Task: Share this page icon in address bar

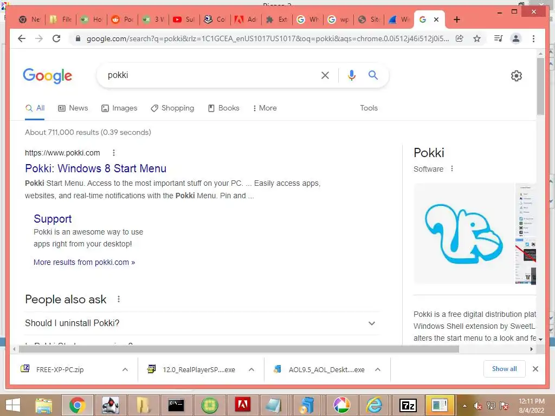Action: [x=460, y=38]
